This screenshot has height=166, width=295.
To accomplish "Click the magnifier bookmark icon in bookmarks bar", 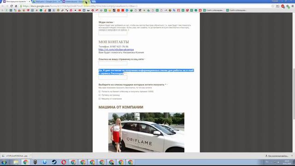I will pyautogui.click(x=63, y=10).
